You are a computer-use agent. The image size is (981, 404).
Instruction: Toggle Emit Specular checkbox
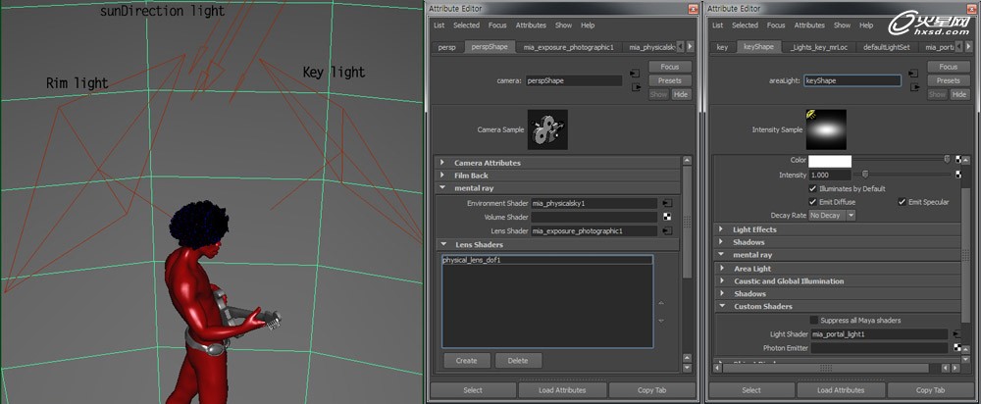(903, 202)
